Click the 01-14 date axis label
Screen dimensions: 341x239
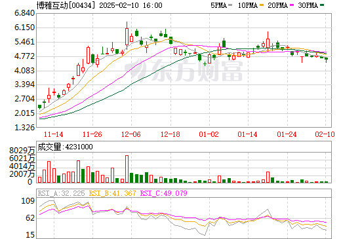247,134
